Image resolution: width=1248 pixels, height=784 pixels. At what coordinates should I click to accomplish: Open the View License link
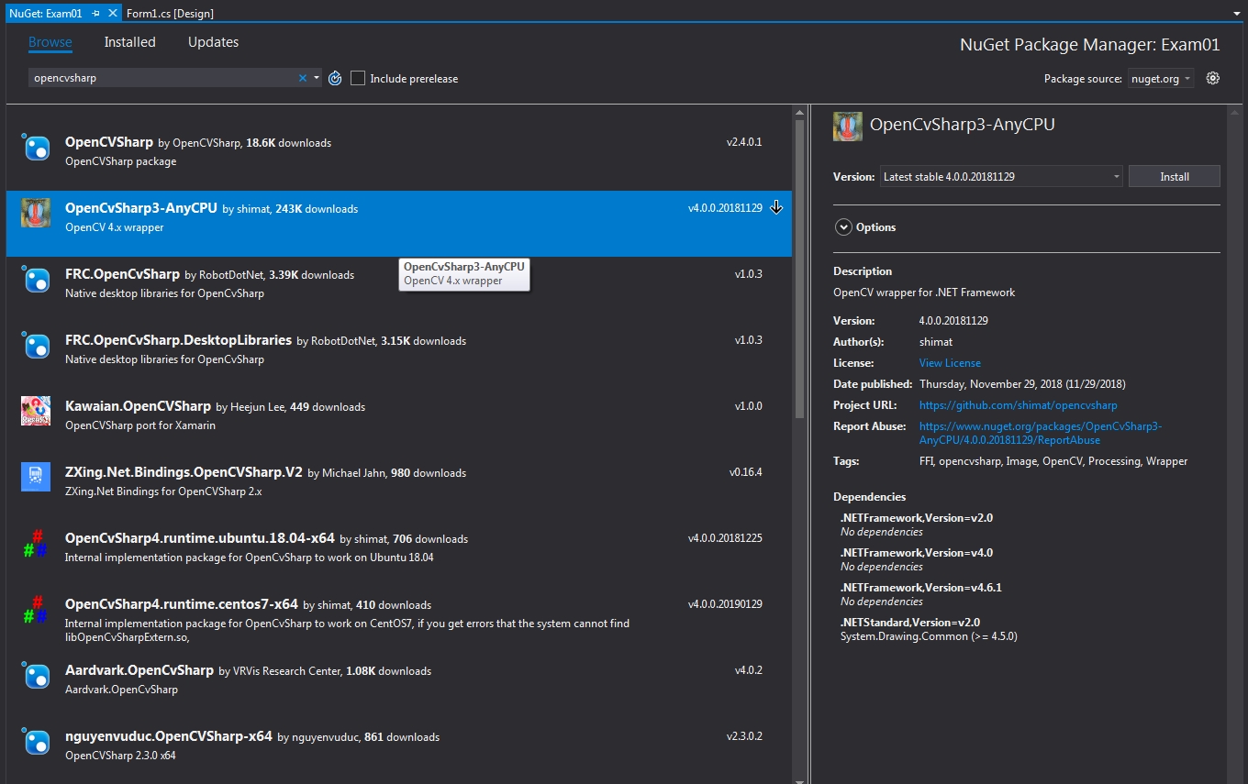(950, 363)
